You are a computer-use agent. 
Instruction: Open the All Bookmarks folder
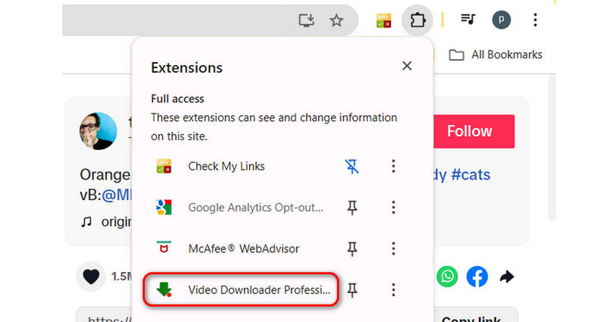(495, 55)
